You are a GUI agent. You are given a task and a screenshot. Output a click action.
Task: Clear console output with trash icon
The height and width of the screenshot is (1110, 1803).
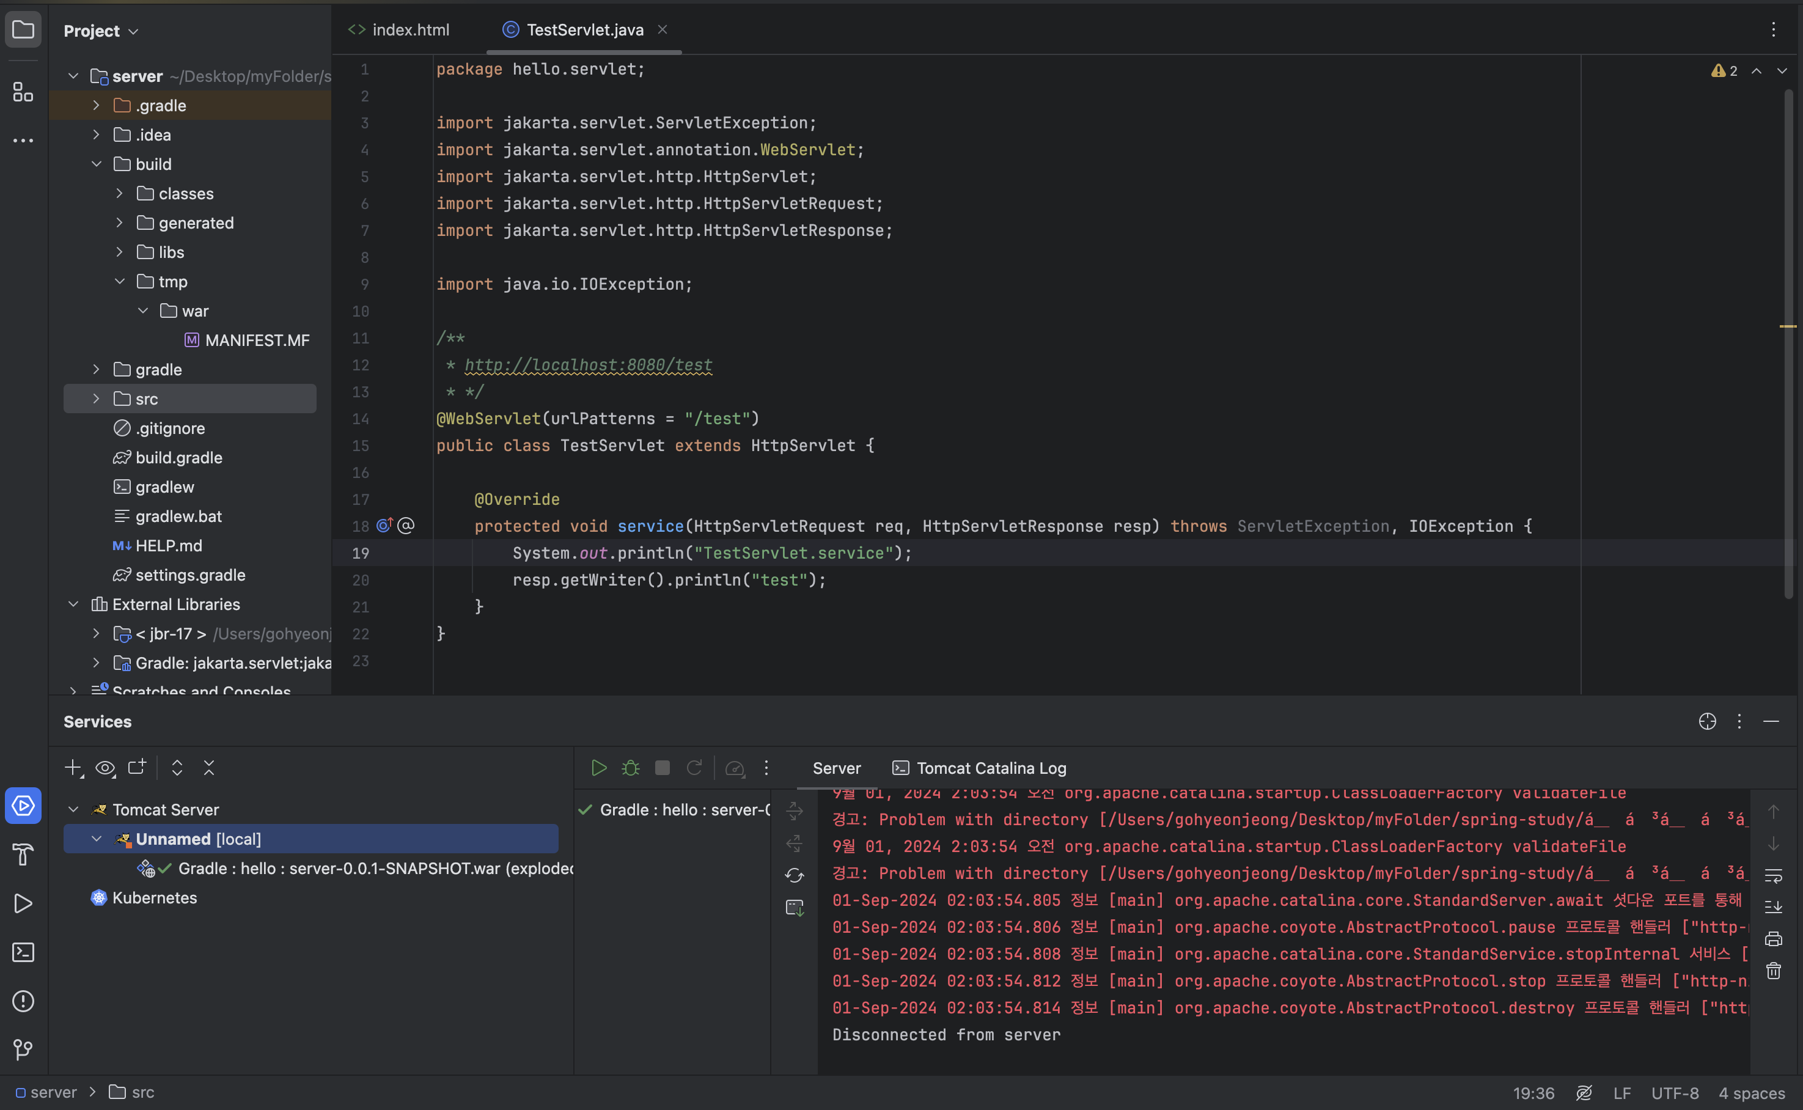(x=1773, y=971)
